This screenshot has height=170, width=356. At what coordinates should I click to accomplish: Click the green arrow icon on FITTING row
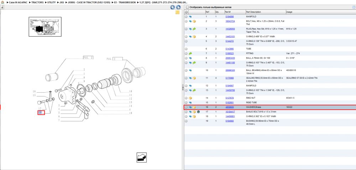(190, 54)
